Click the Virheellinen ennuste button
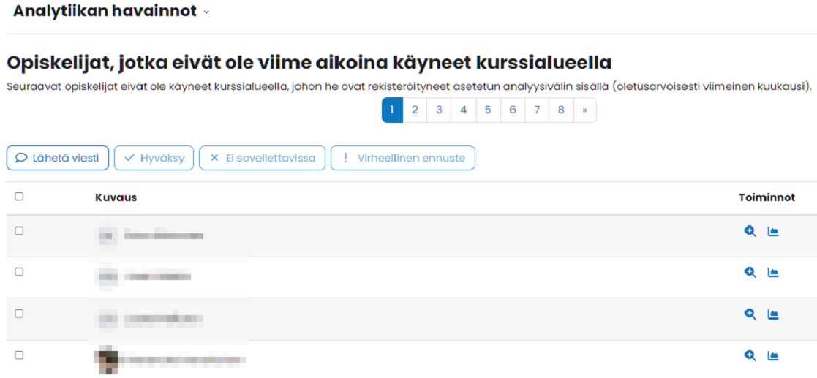 point(403,158)
